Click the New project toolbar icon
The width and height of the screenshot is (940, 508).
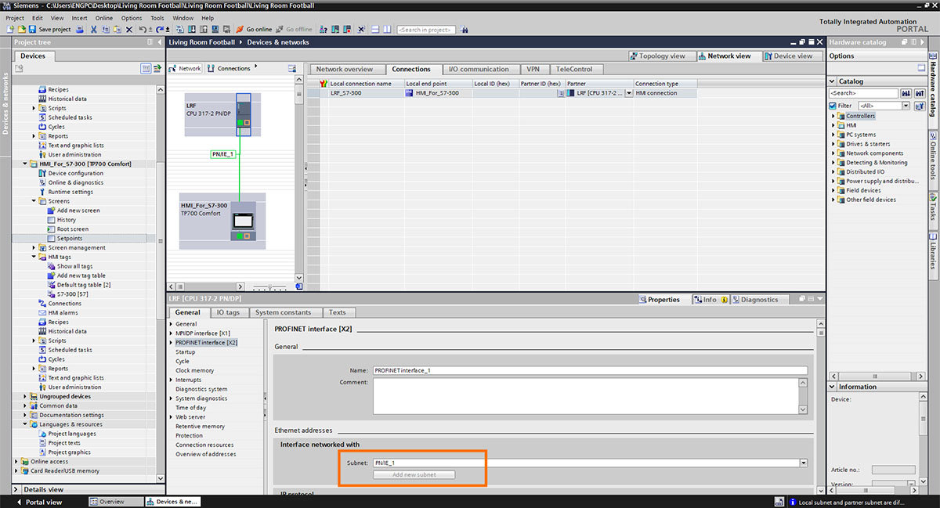10,29
